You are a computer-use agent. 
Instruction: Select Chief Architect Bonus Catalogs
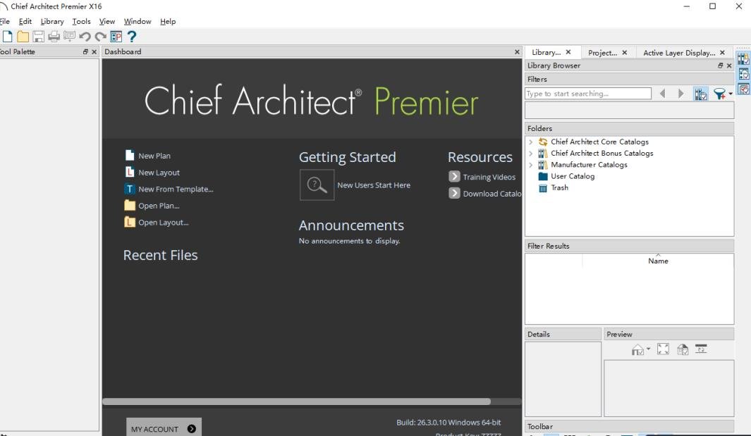point(602,153)
